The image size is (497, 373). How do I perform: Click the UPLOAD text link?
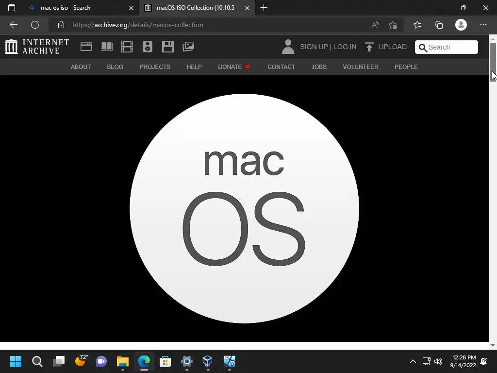tap(393, 47)
